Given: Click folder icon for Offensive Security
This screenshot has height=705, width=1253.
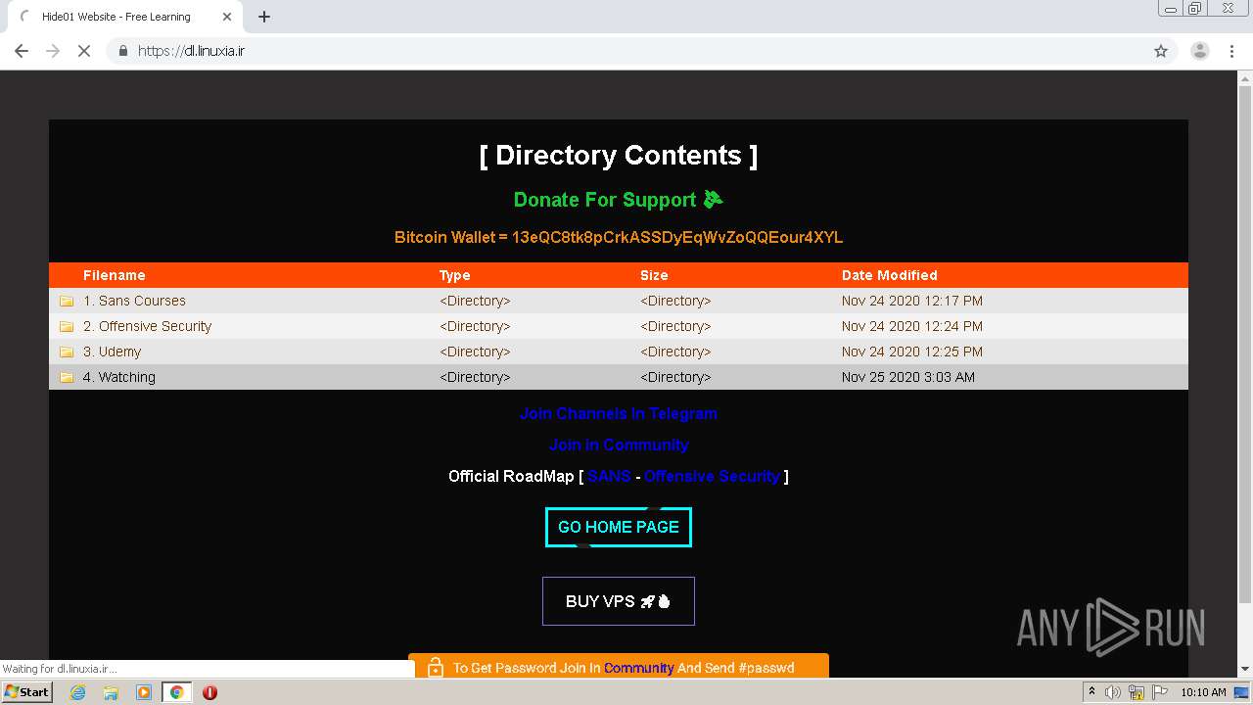Looking at the screenshot, I should click(x=67, y=326).
